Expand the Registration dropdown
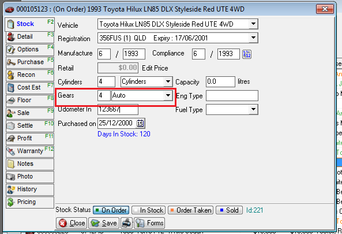This screenshot has height=234, width=342. 253,38
